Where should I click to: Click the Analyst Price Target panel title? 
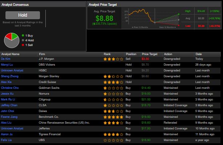103,5
